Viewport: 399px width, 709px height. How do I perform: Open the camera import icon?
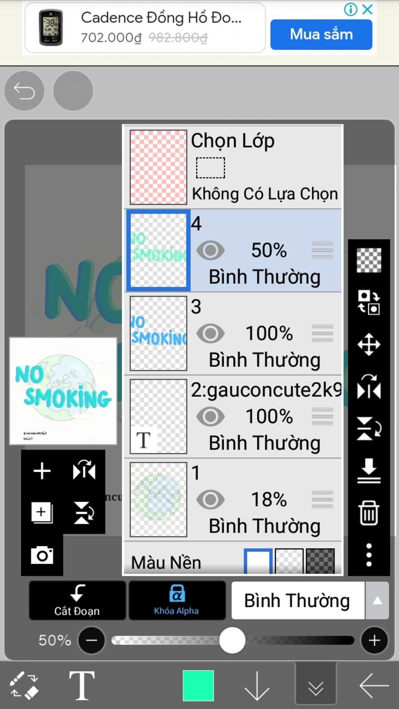(x=42, y=555)
